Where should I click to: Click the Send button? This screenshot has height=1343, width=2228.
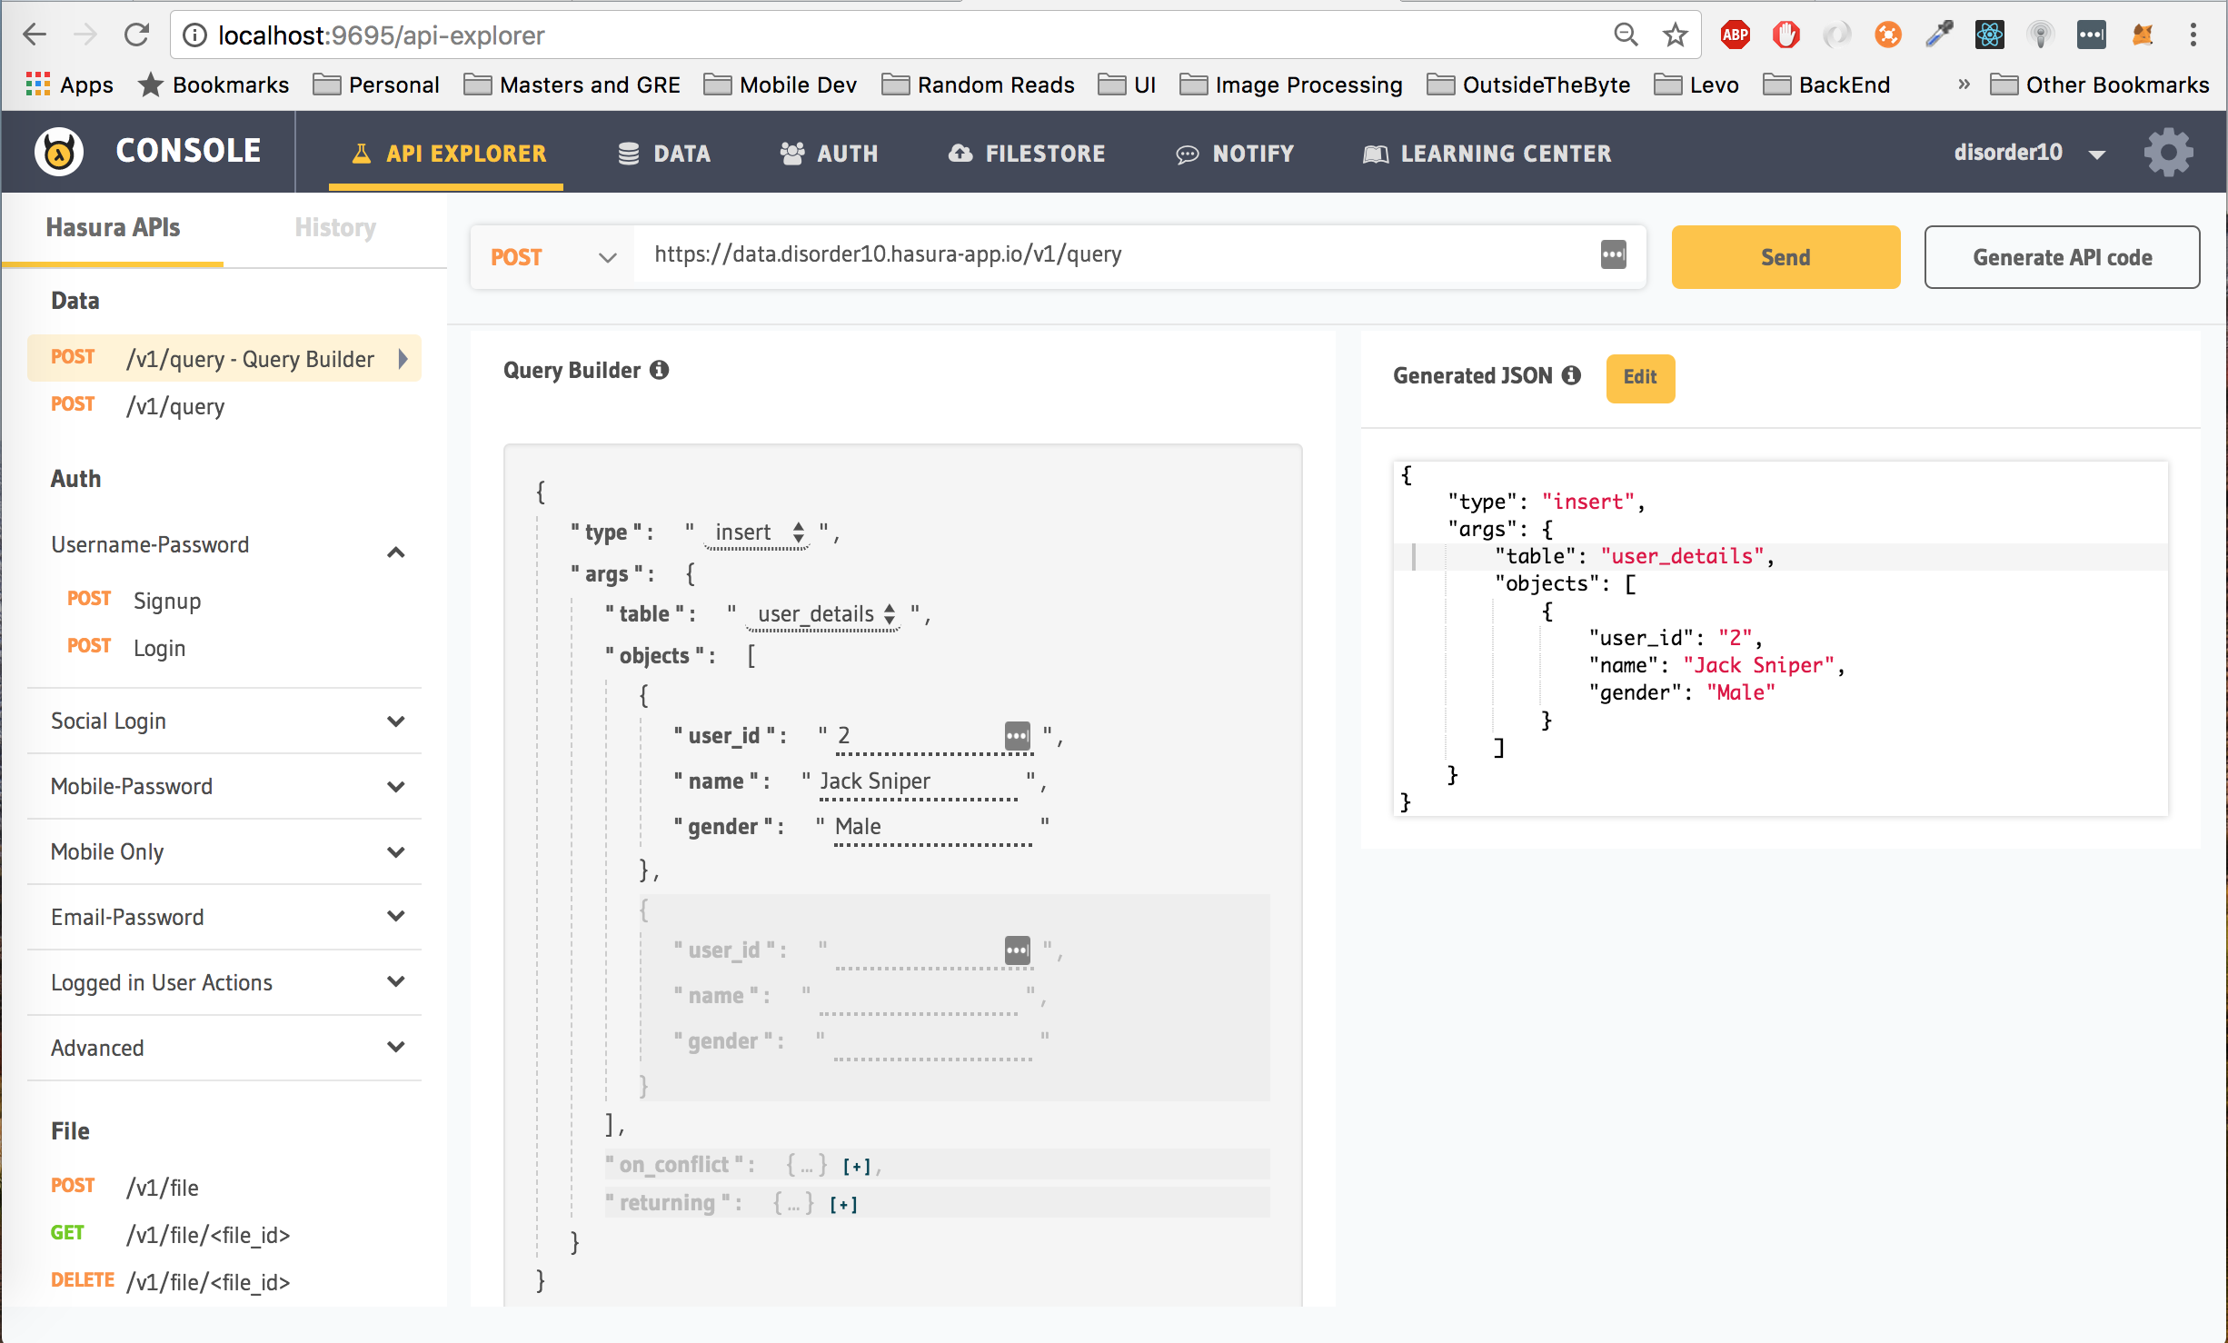[x=1785, y=256]
